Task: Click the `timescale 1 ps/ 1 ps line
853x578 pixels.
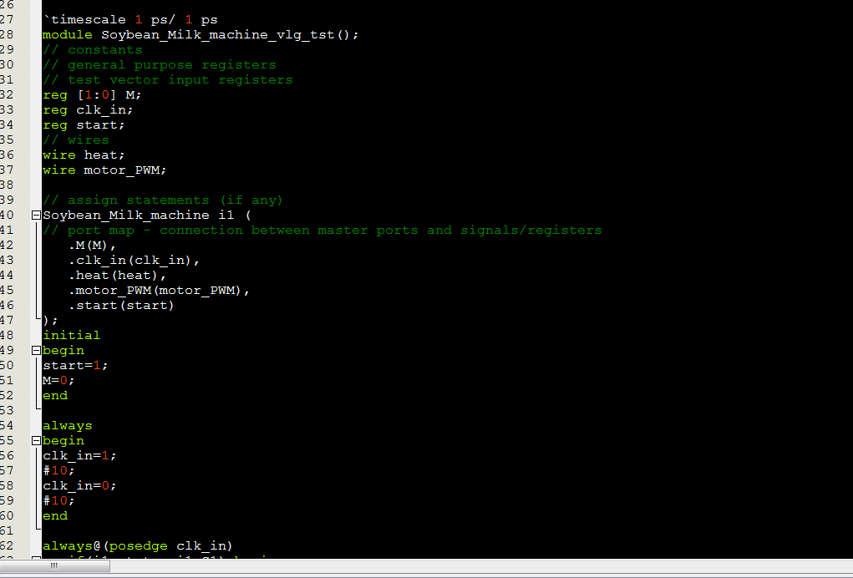Action: click(x=130, y=19)
